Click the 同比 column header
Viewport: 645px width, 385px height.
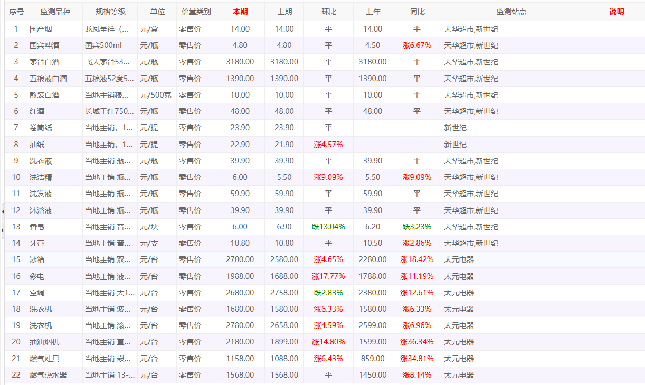point(417,12)
